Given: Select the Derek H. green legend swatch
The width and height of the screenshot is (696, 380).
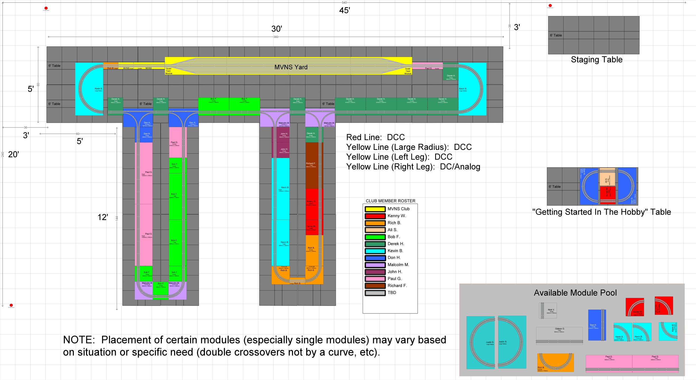Looking at the screenshot, I should tap(375, 244).
